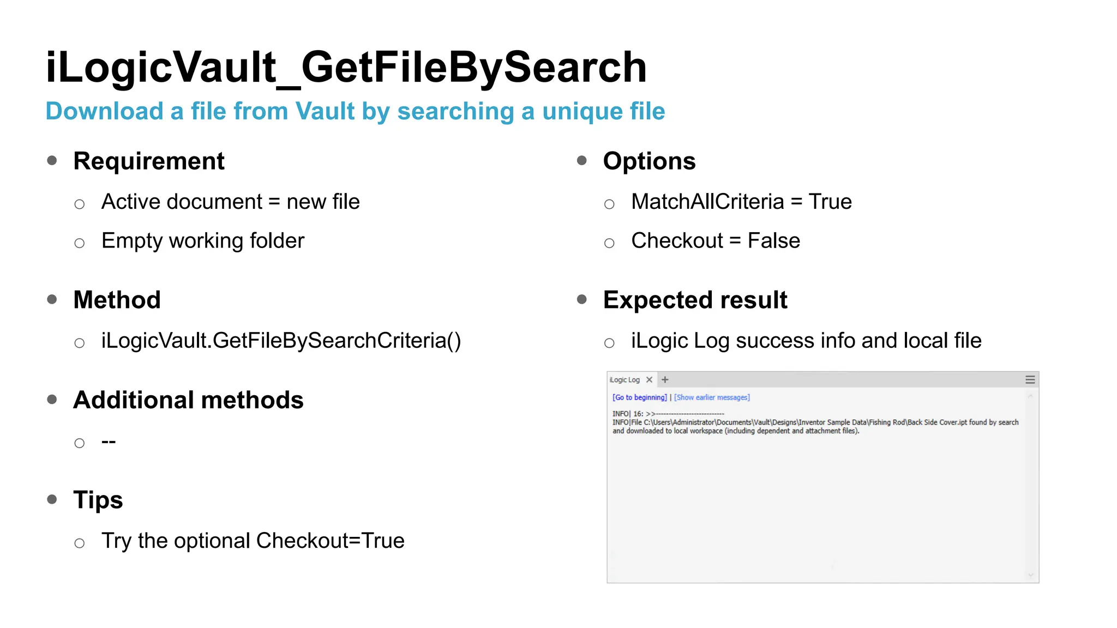
Task: Click the "Active document = new file" bullet
Action: 230,202
